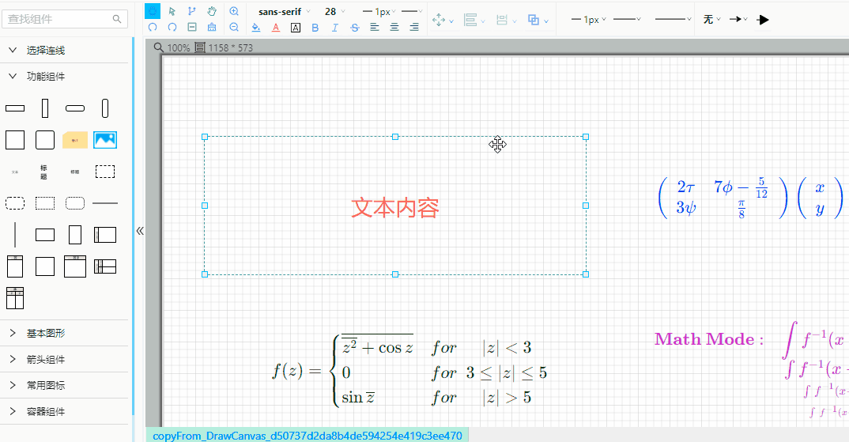This screenshot has width=849, height=442.
Task: Click the zoom out magnifier icon
Action: [234, 27]
